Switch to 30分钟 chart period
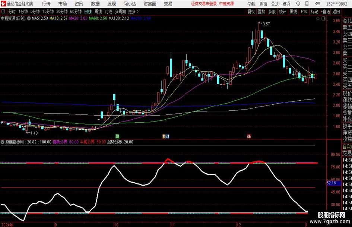 click(x=62, y=12)
